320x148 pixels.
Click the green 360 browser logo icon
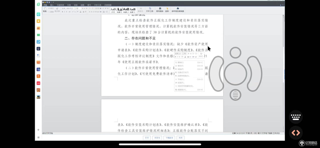38,4
